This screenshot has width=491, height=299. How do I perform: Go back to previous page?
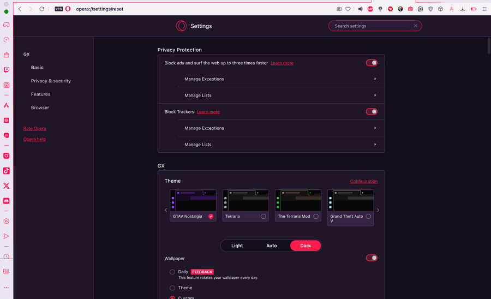pos(20,9)
